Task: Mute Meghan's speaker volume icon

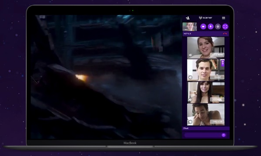Action: pyautogui.click(x=190, y=55)
